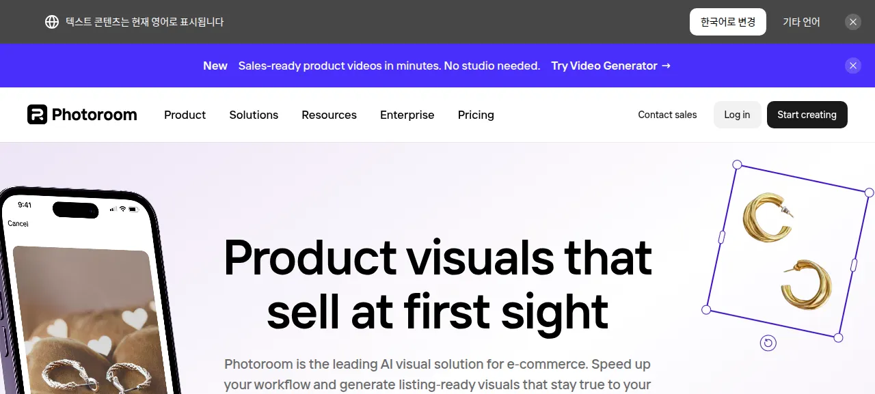Close the language notification bar
Screen dimensions: 875x394
tap(853, 22)
